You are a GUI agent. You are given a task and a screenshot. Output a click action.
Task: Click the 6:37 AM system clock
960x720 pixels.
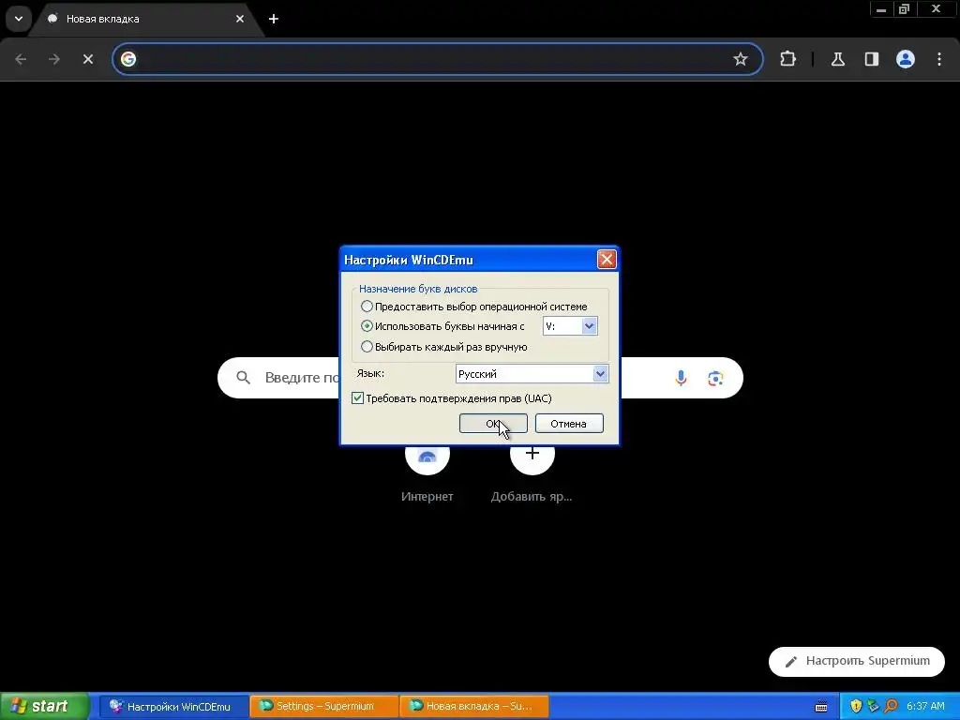(925, 706)
